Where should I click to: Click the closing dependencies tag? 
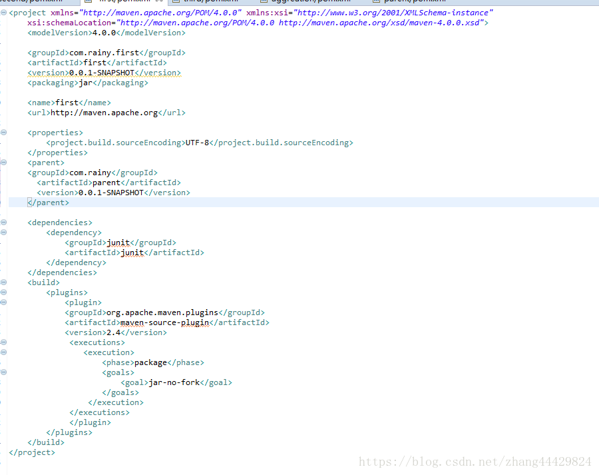tap(63, 272)
